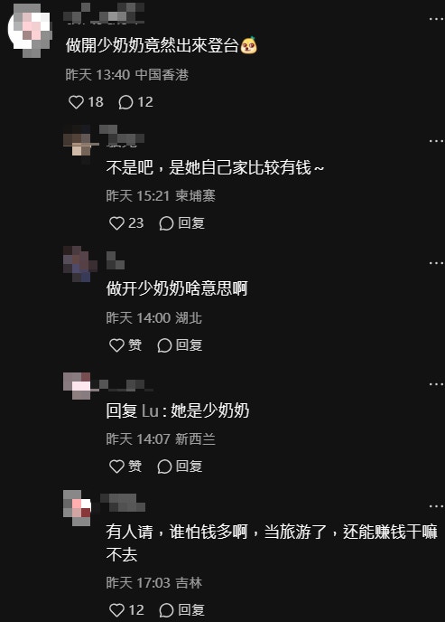Open three-dot menu for the New Zealand reply
Screen dimensions: 445x622
(x=436, y=383)
